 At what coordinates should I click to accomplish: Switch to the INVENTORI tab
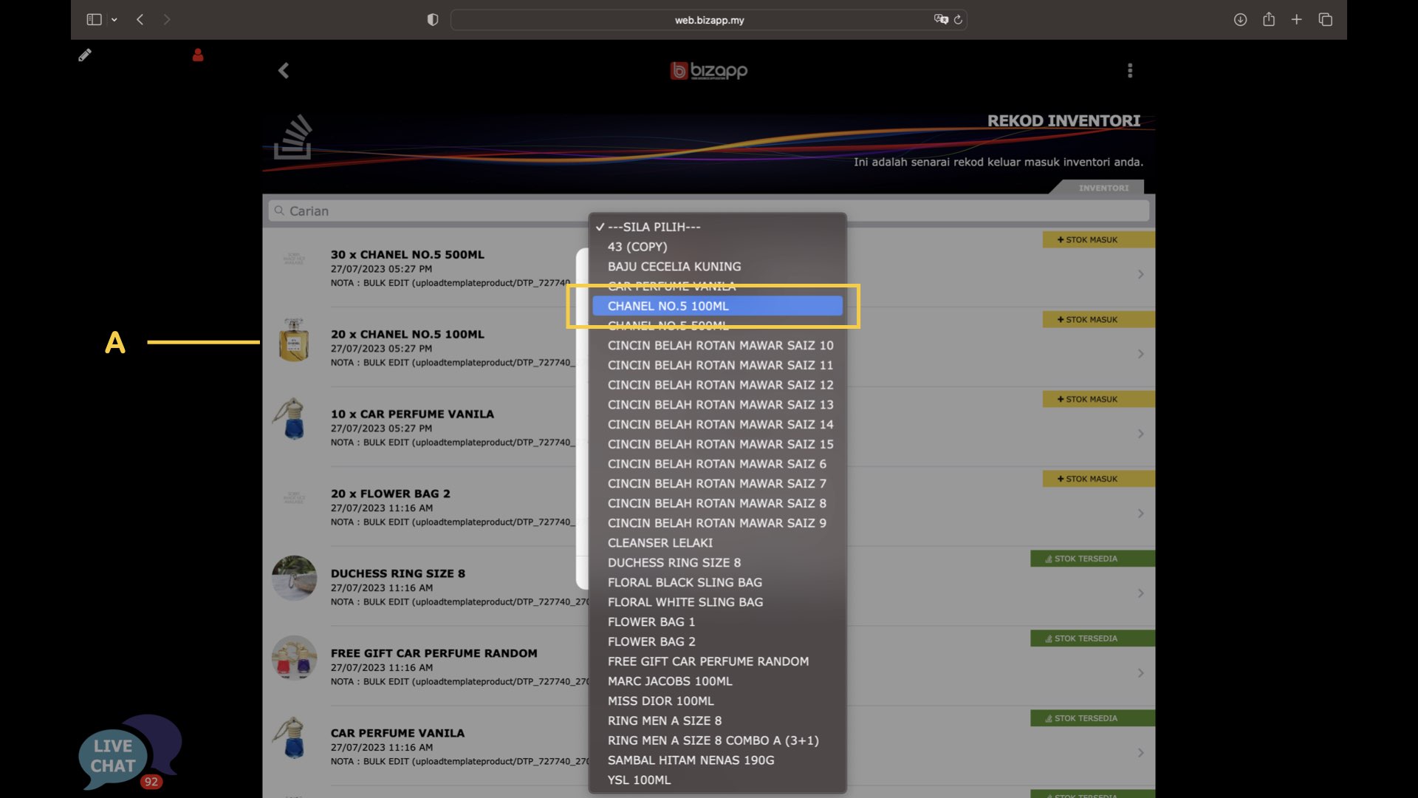click(x=1103, y=188)
